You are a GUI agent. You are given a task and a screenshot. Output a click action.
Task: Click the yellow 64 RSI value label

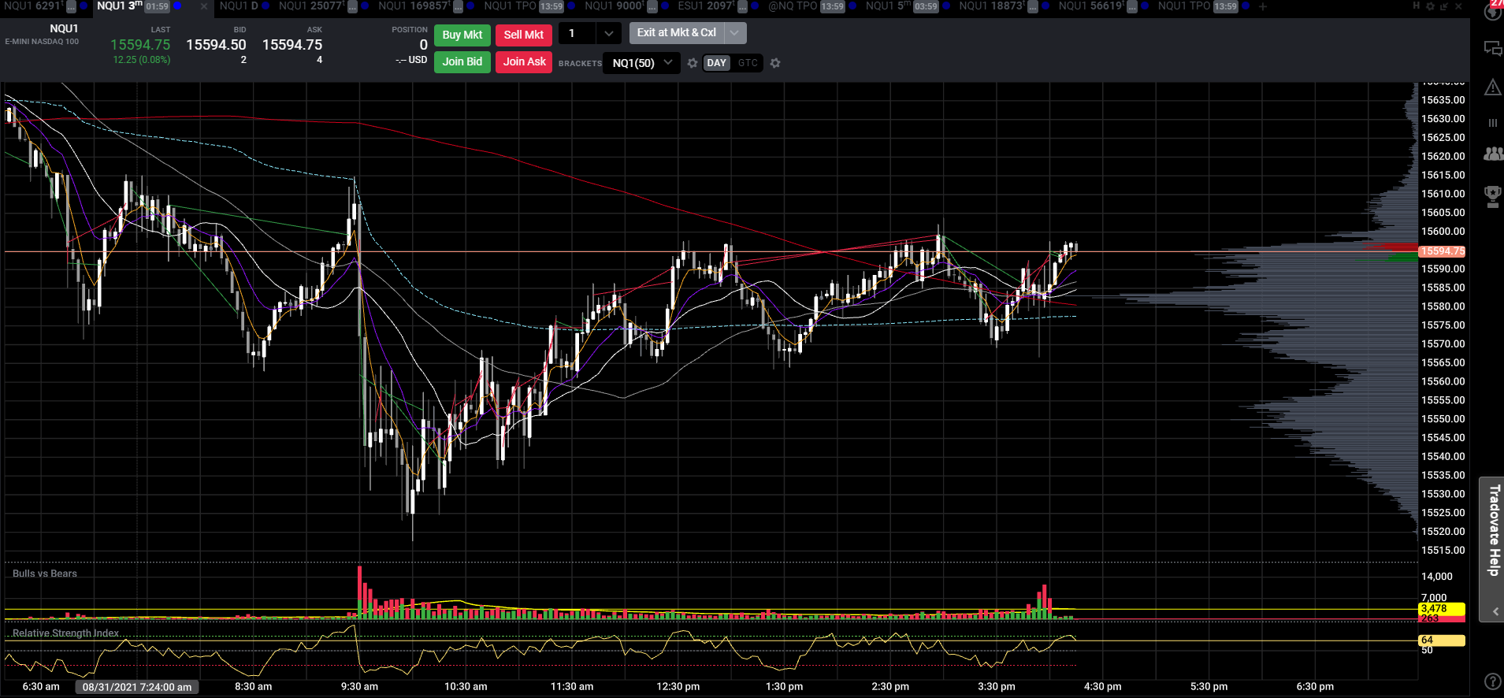click(x=1442, y=640)
